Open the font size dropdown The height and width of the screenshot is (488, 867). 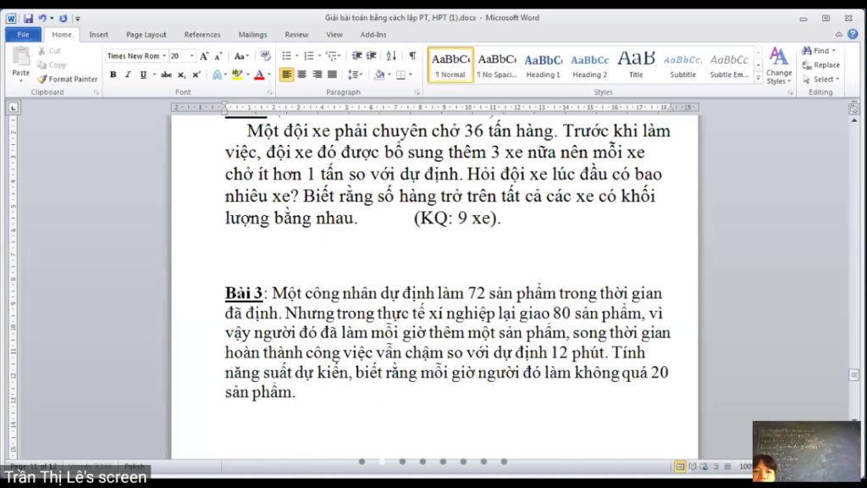(192, 56)
